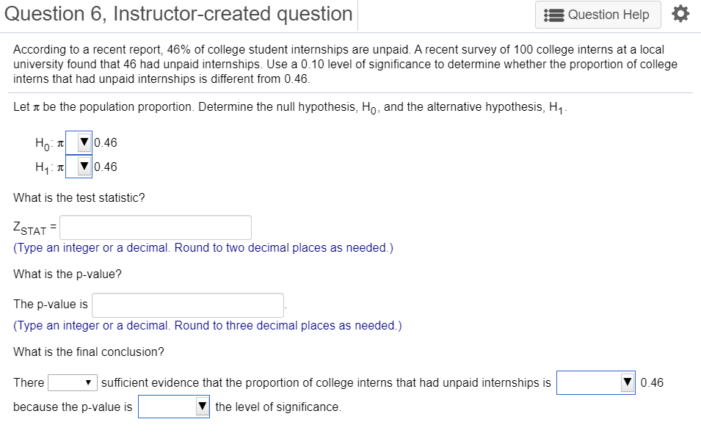Click the settings gear icon at top right
Screen dimensions: 701x433
click(680, 12)
